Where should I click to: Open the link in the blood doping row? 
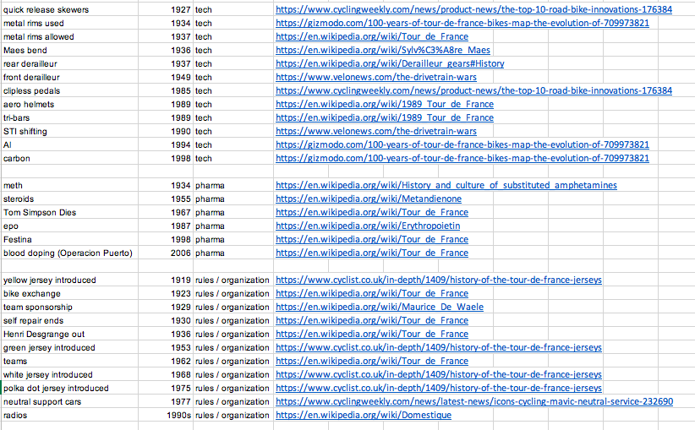point(372,253)
